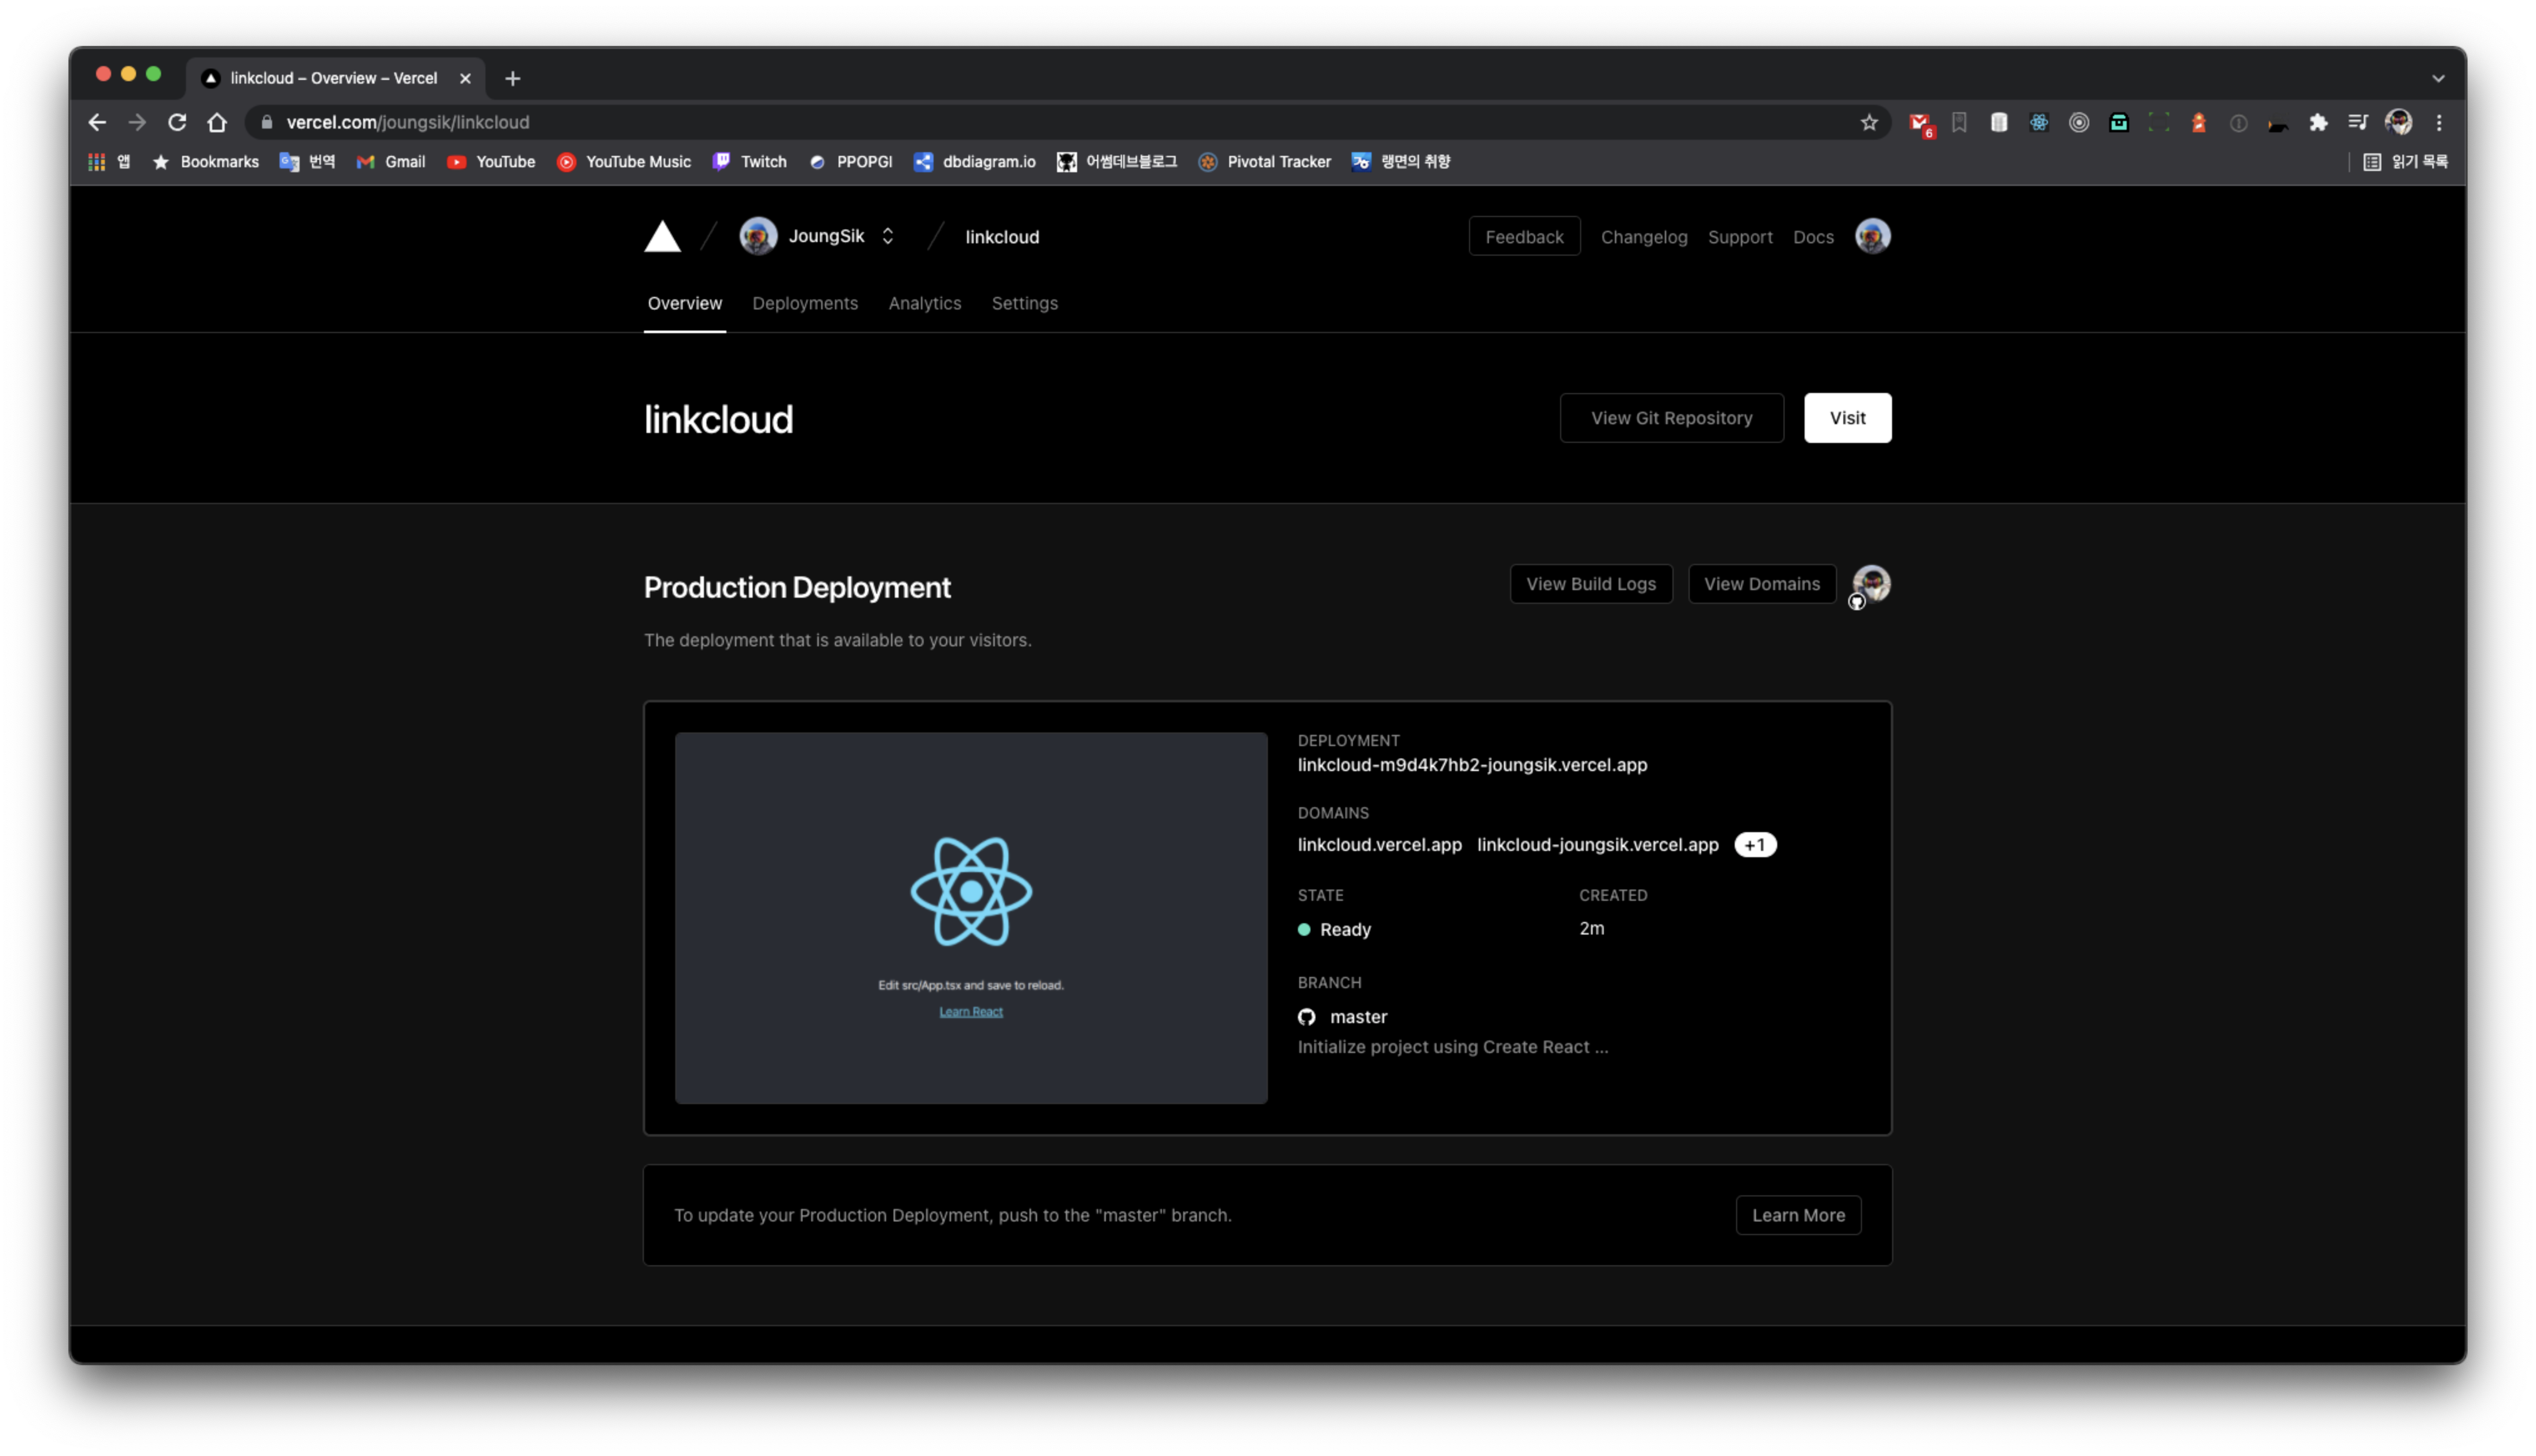Image resolution: width=2536 pixels, height=1456 pixels.
Task: Open the Docs link
Action: [1812, 237]
